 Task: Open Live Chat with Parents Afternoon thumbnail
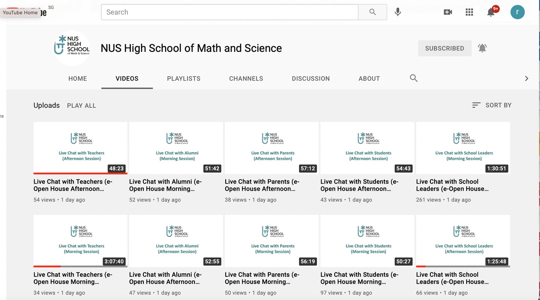(x=272, y=148)
